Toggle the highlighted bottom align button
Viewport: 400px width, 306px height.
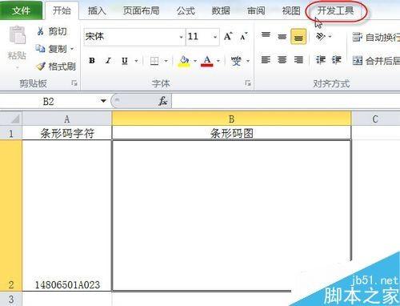tap(298, 37)
